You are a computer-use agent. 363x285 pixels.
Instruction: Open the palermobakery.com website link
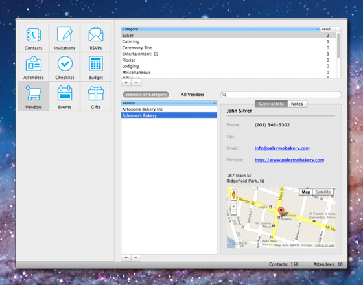pos(289,160)
